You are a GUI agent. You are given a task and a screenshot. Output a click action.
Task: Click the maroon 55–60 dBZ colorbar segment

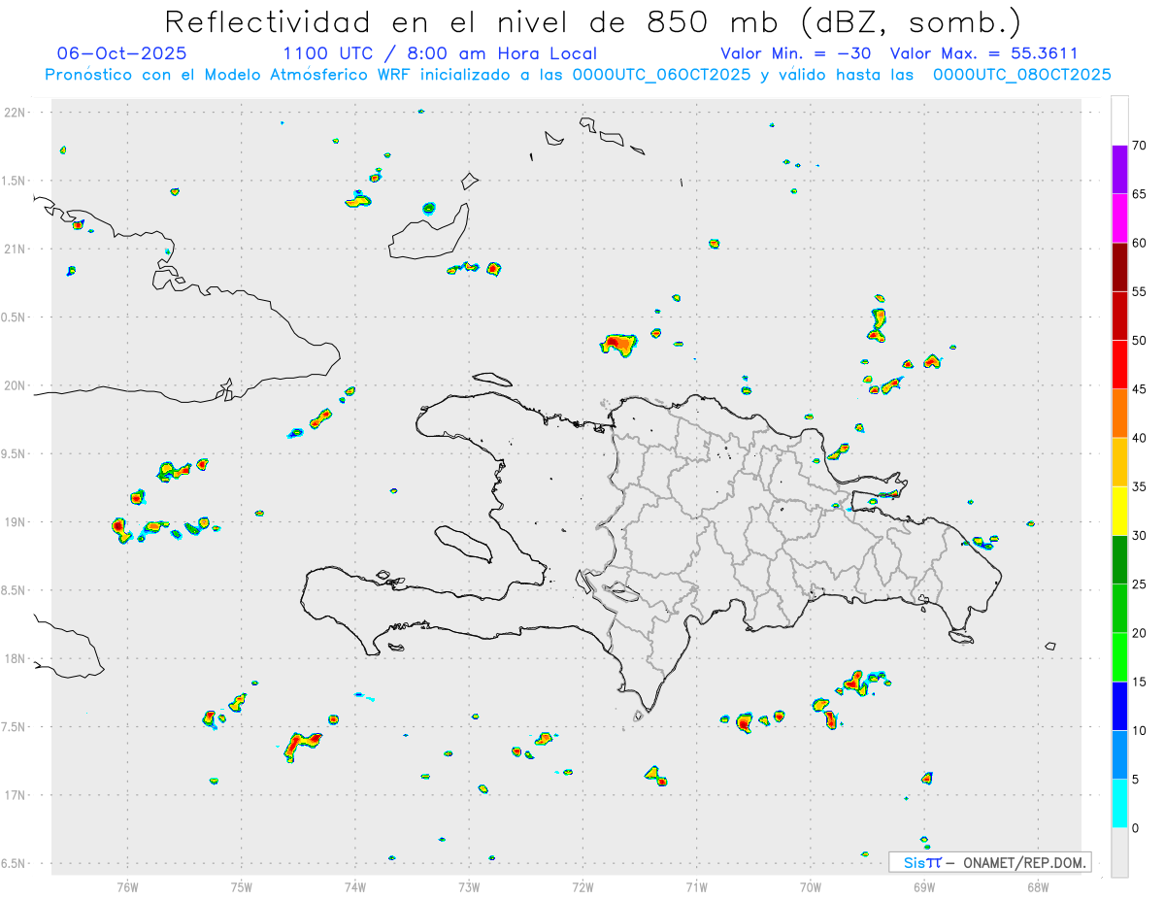pyautogui.click(x=1120, y=267)
